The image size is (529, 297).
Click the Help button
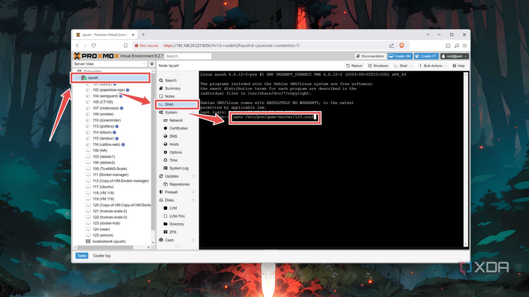pos(459,66)
